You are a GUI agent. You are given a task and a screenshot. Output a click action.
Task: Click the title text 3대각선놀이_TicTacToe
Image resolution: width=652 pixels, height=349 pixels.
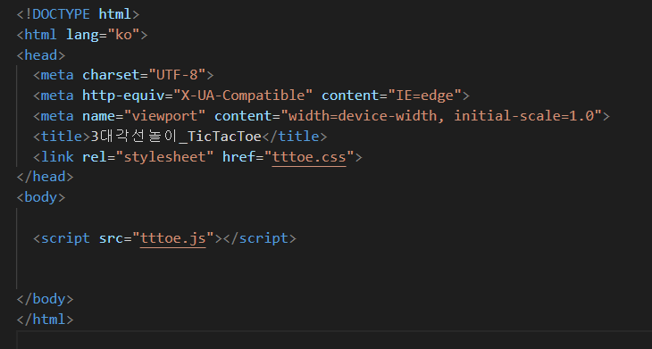pyautogui.click(x=176, y=137)
